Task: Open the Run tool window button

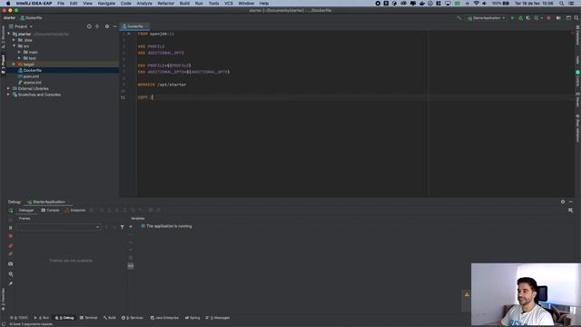Action: [x=42, y=318]
